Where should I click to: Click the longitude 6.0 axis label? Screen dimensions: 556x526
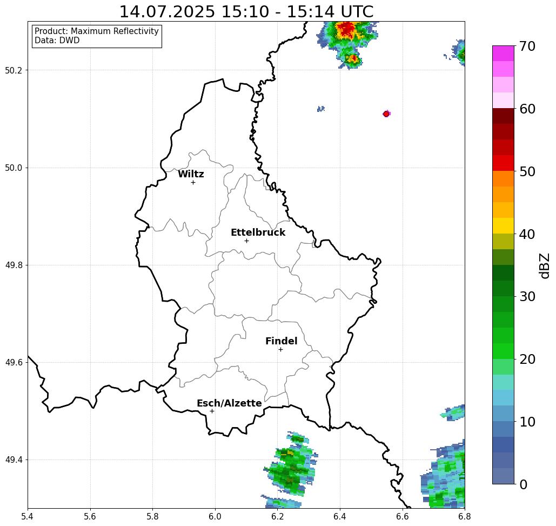coord(215,516)
